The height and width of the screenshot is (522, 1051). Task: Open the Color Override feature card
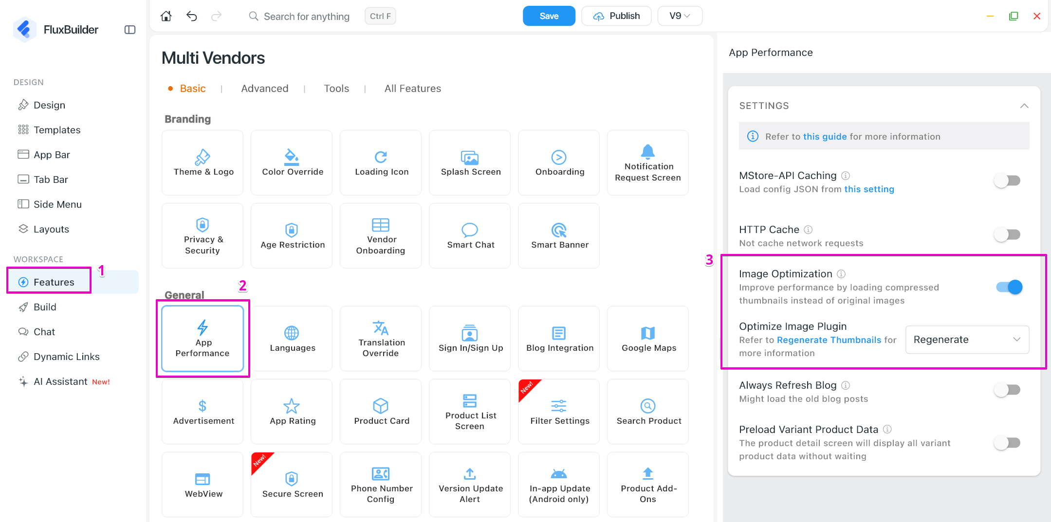pos(292,162)
